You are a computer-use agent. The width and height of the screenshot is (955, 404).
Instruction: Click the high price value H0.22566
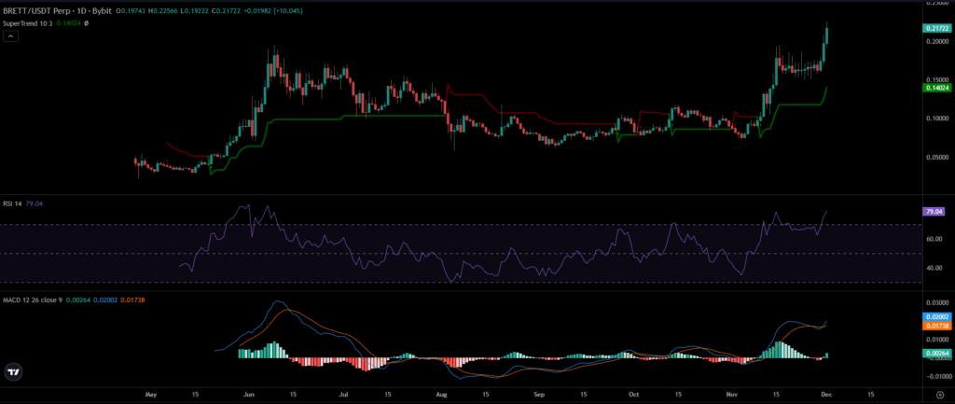164,11
